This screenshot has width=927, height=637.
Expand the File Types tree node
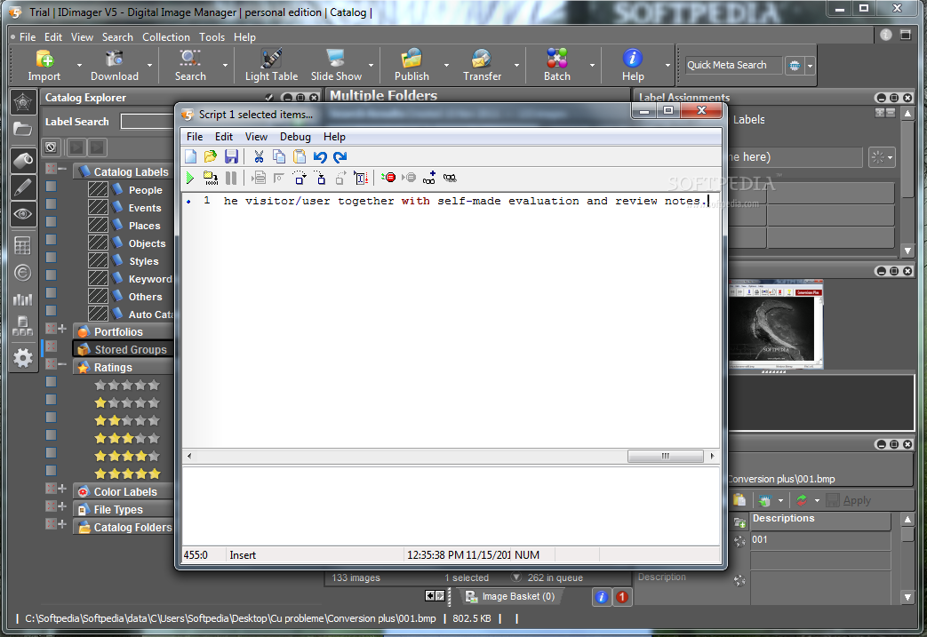click(62, 506)
